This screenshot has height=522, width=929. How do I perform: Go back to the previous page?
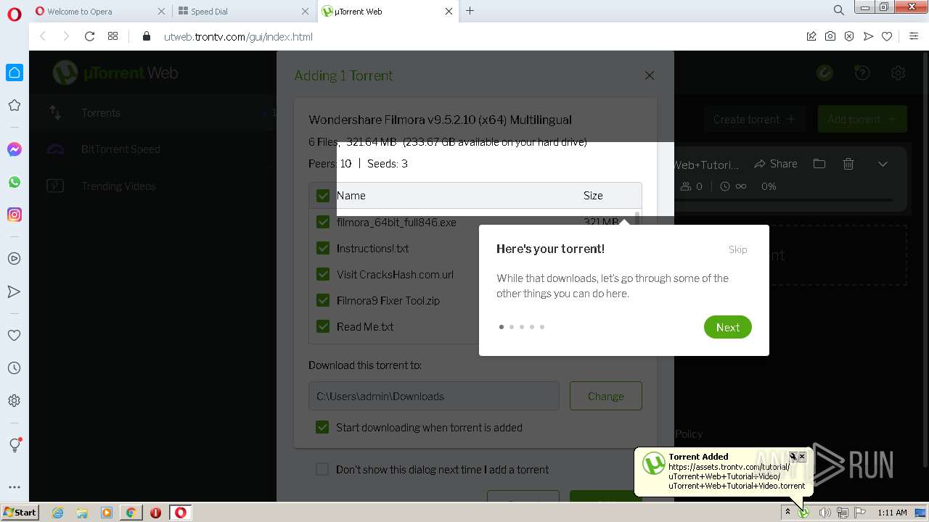(x=42, y=36)
